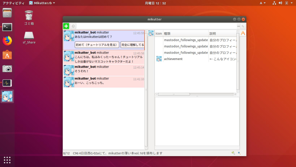296x167 pixels.
Task: Click the green plus compose button
Action: point(66,26)
